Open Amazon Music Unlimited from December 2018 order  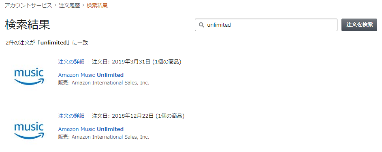(91, 129)
